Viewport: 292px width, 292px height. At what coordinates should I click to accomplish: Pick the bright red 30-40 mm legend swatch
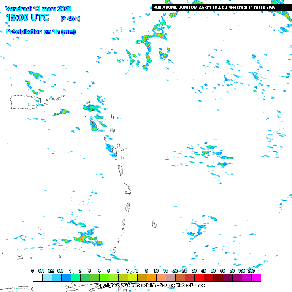point(199,278)
